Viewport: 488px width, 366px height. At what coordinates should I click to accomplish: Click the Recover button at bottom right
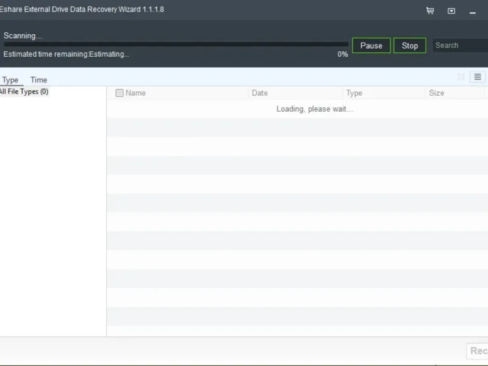coord(477,351)
